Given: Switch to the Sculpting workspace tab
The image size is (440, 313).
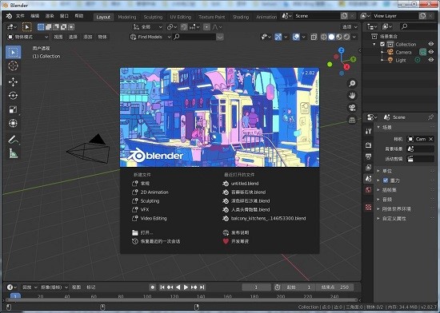Looking at the screenshot, I should pos(153,17).
